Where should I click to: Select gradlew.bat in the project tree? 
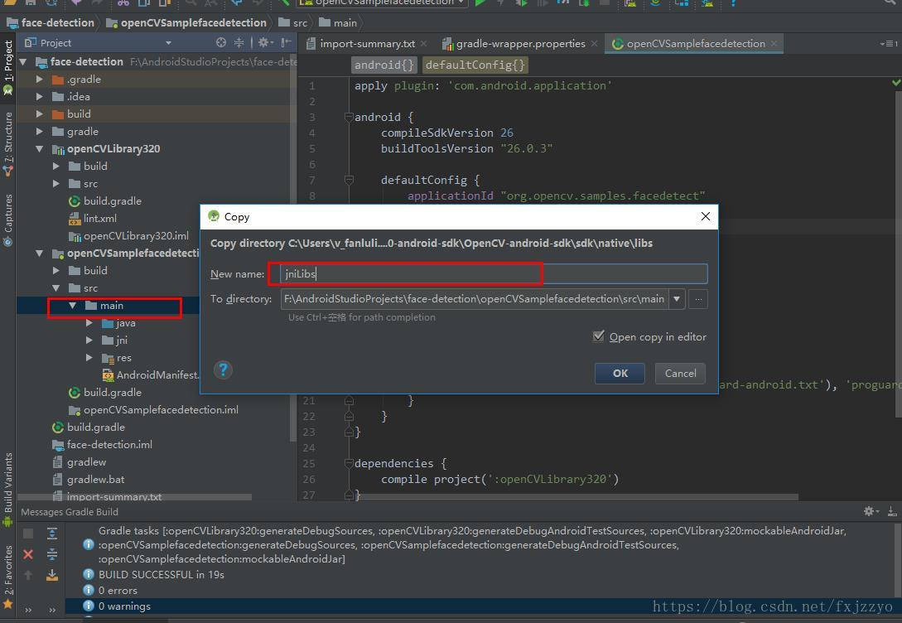pyautogui.click(x=89, y=479)
